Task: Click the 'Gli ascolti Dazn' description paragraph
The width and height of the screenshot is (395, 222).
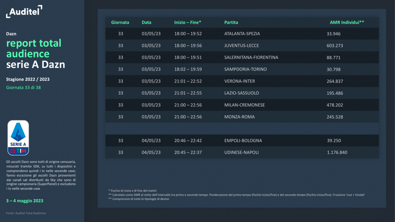Action: pyautogui.click(x=41, y=175)
